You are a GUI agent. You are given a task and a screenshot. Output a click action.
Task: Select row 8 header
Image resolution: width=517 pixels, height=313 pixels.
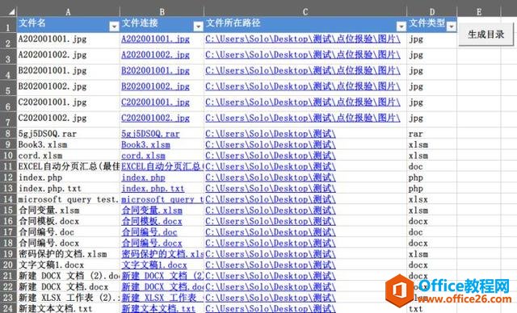[8, 134]
